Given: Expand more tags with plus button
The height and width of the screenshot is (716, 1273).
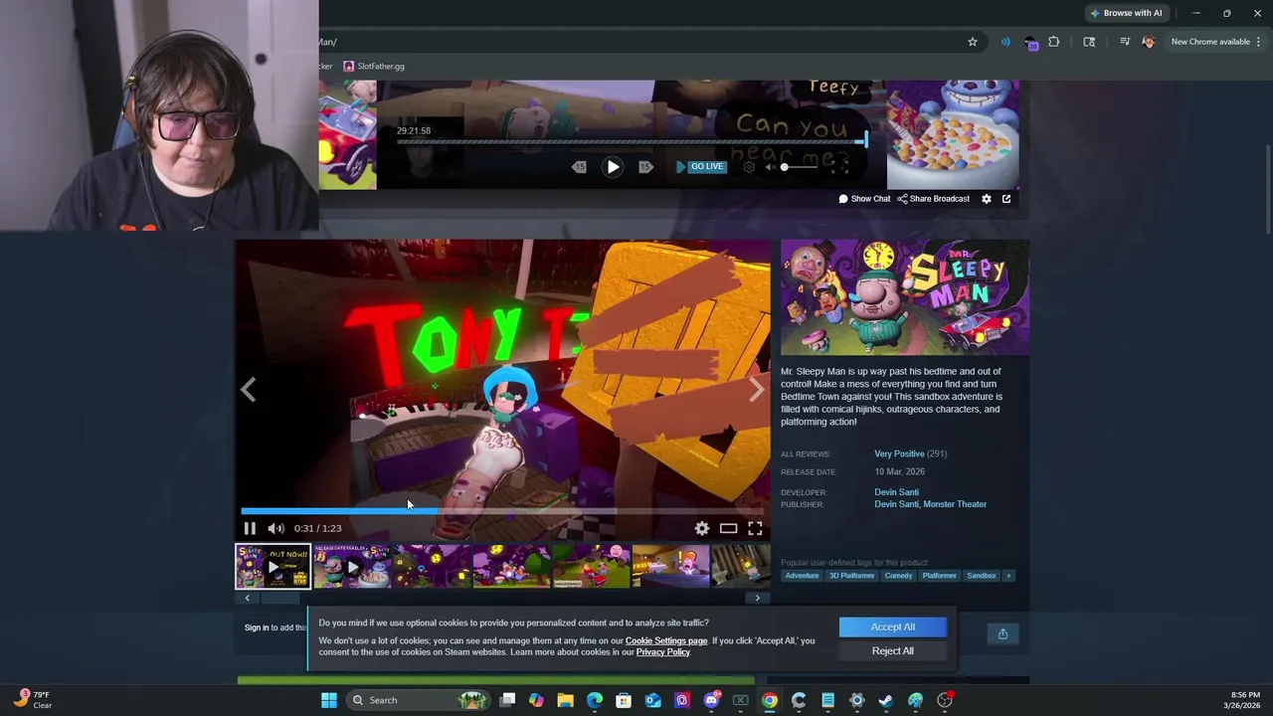Looking at the screenshot, I should 1008,576.
